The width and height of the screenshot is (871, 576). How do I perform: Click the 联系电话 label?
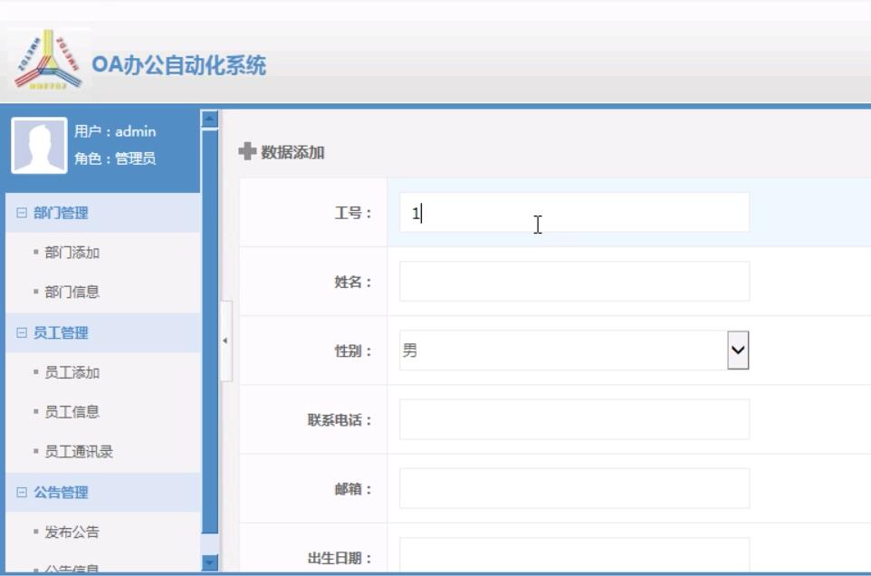click(x=340, y=420)
